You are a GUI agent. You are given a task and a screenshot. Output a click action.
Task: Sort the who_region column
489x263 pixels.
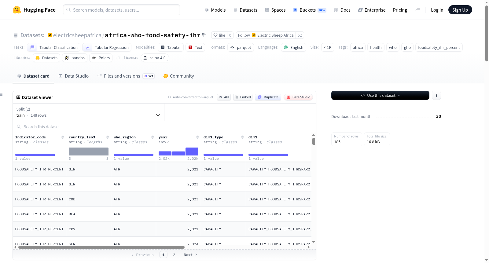pos(153,137)
